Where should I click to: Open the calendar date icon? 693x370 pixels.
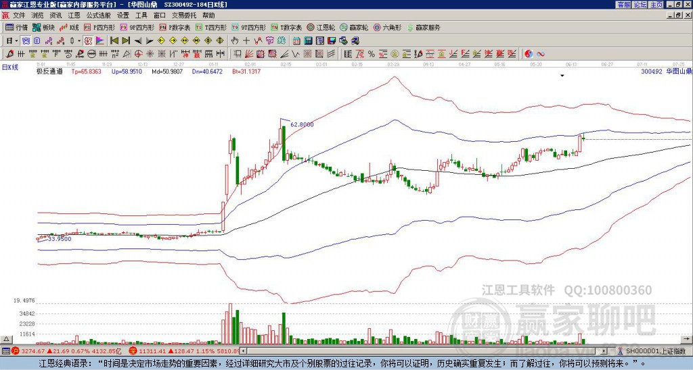pyautogui.click(x=296, y=41)
